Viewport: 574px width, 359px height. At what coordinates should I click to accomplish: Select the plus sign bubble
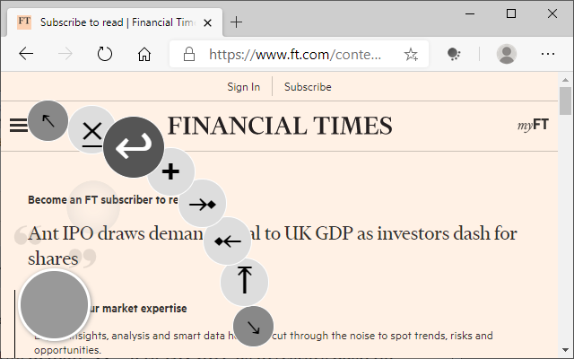pos(171,171)
